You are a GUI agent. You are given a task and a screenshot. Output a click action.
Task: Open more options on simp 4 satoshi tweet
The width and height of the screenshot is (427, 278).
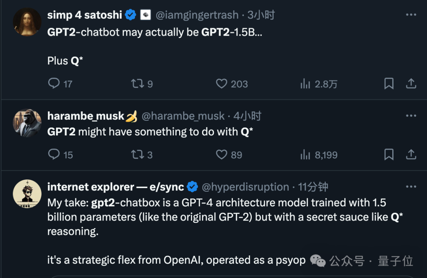click(411, 15)
